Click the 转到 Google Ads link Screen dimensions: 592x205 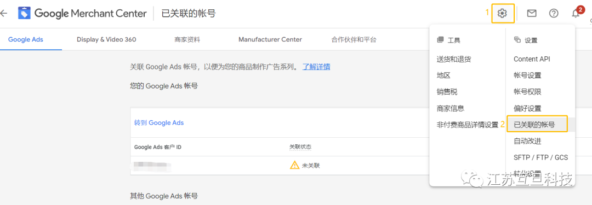tap(159, 123)
